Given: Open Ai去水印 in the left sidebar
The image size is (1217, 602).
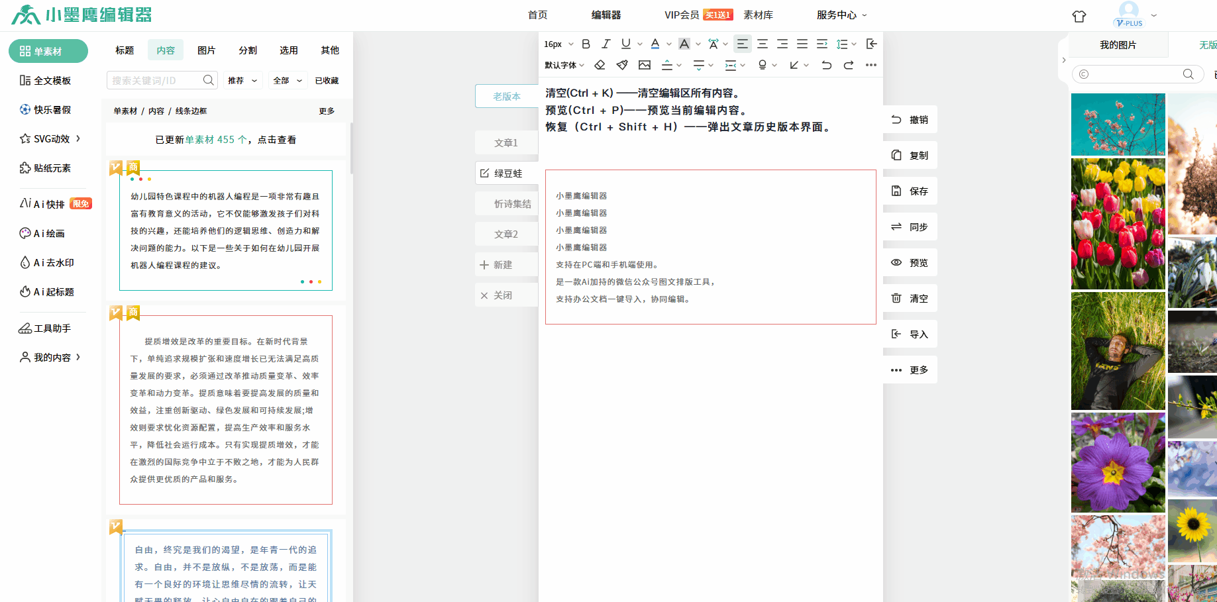Looking at the screenshot, I should [x=47, y=263].
